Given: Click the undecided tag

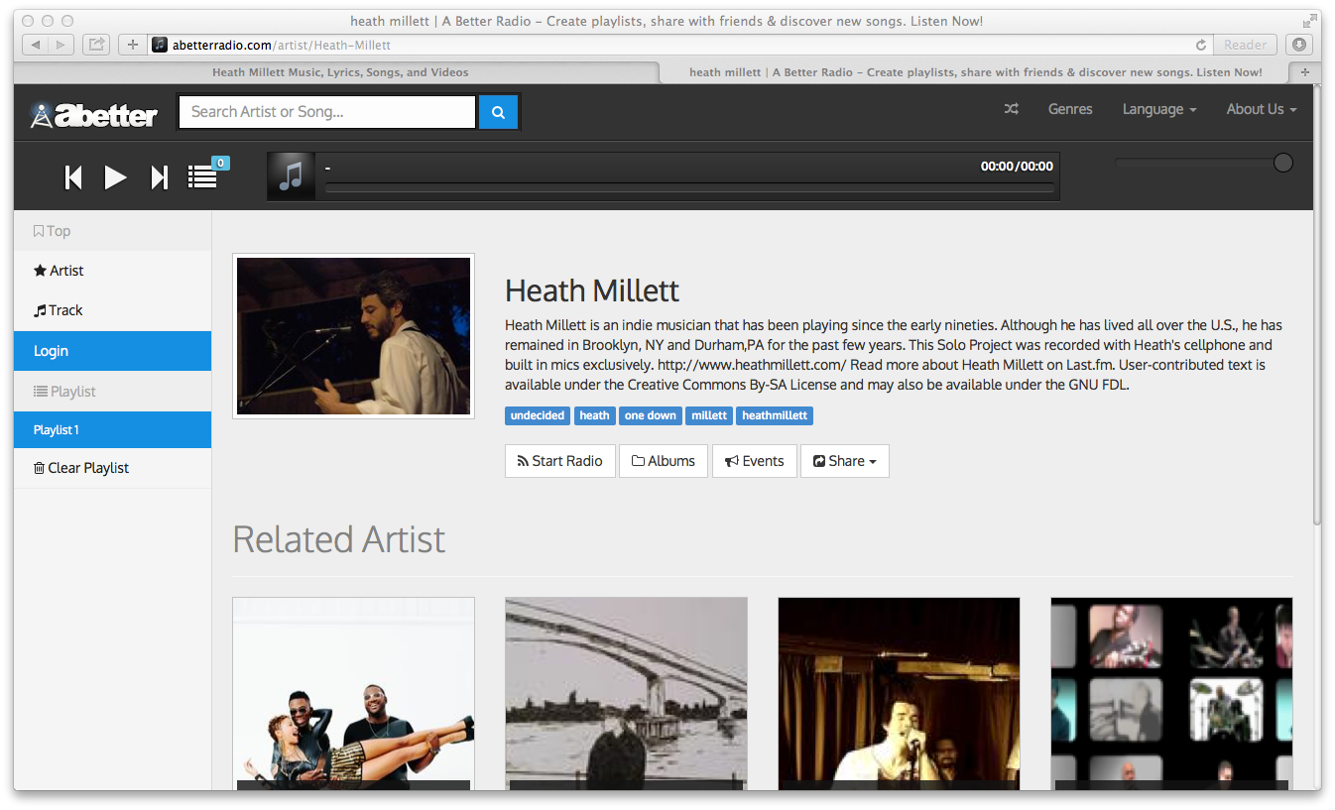Looking at the screenshot, I should (x=538, y=415).
